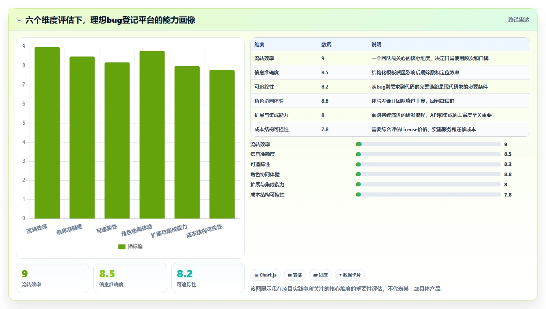Open the 8.2 可追踪性 data card

point(208,278)
